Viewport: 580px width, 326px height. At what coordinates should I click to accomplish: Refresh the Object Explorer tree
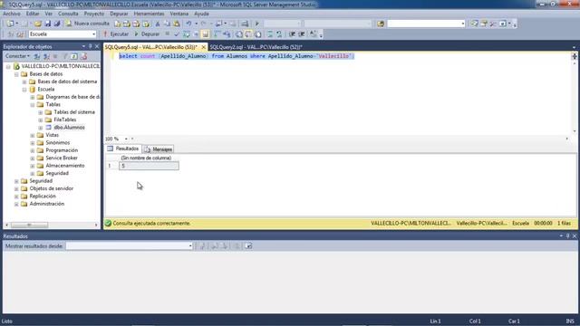tap(74, 56)
